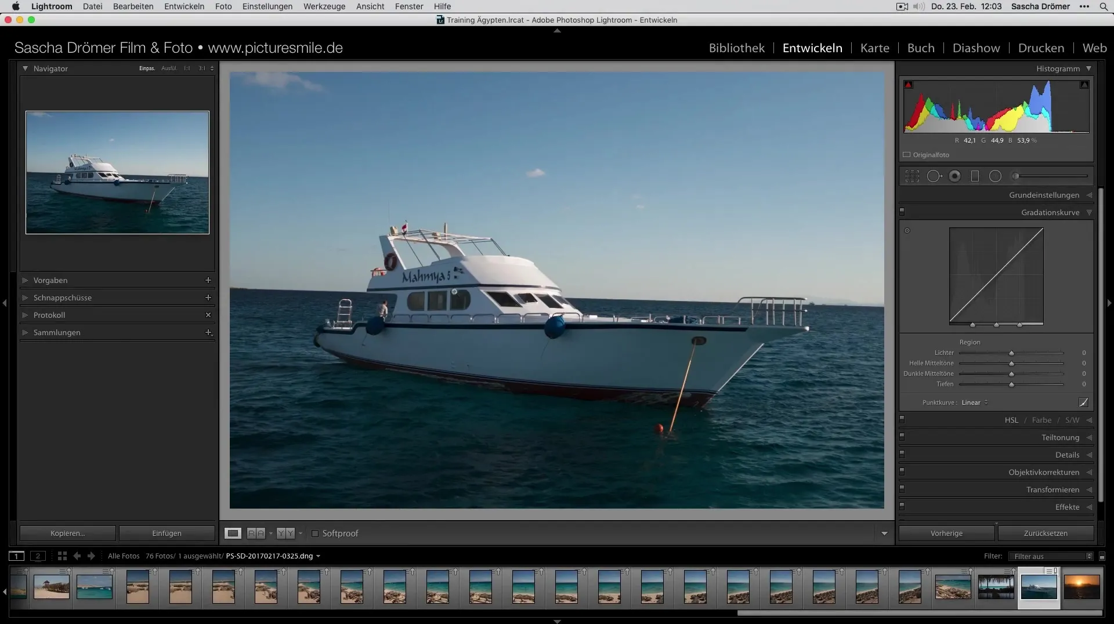This screenshot has width=1114, height=624.
Task: Select the S/W tab in HSL panel
Action: click(x=1072, y=420)
